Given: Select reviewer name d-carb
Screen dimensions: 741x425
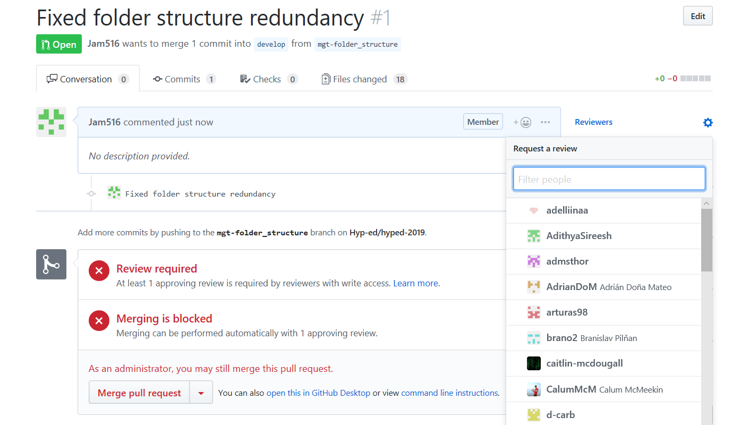Looking at the screenshot, I should pyautogui.click(x=560, y=415).
